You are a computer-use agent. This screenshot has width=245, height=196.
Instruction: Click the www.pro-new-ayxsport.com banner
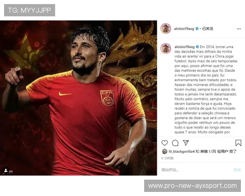pyautogui.click(x=192, y=186)
